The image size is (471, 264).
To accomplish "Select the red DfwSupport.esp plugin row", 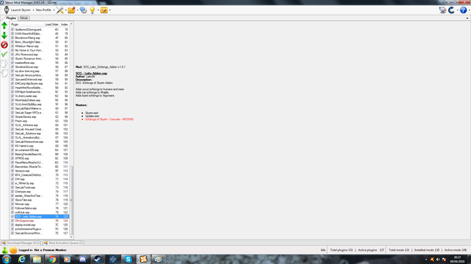I will tap(40, 221).
